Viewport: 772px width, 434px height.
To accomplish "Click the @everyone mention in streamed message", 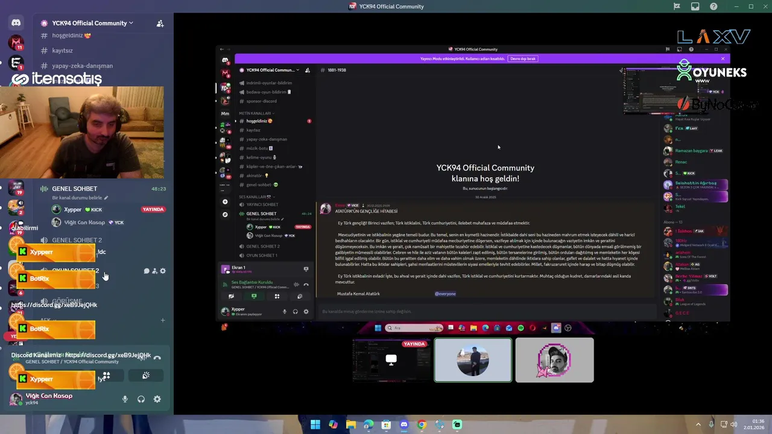I will [445, 294].
